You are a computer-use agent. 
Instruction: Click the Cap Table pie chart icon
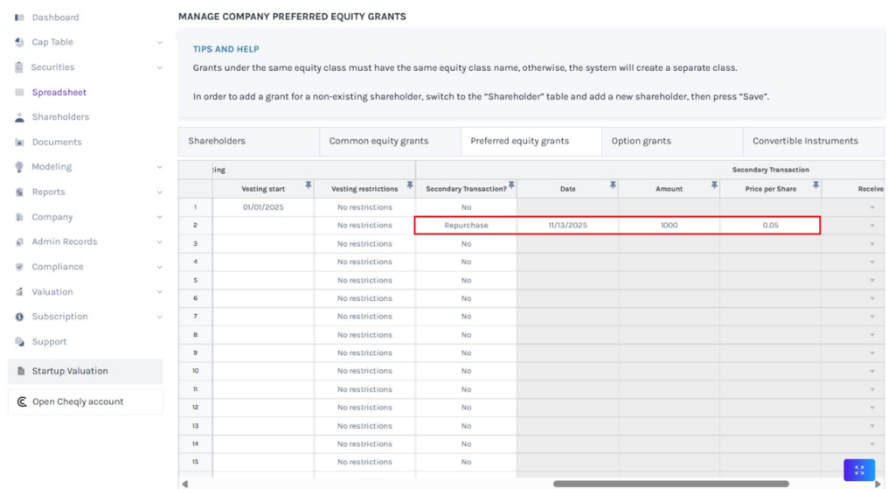point(19,42)
